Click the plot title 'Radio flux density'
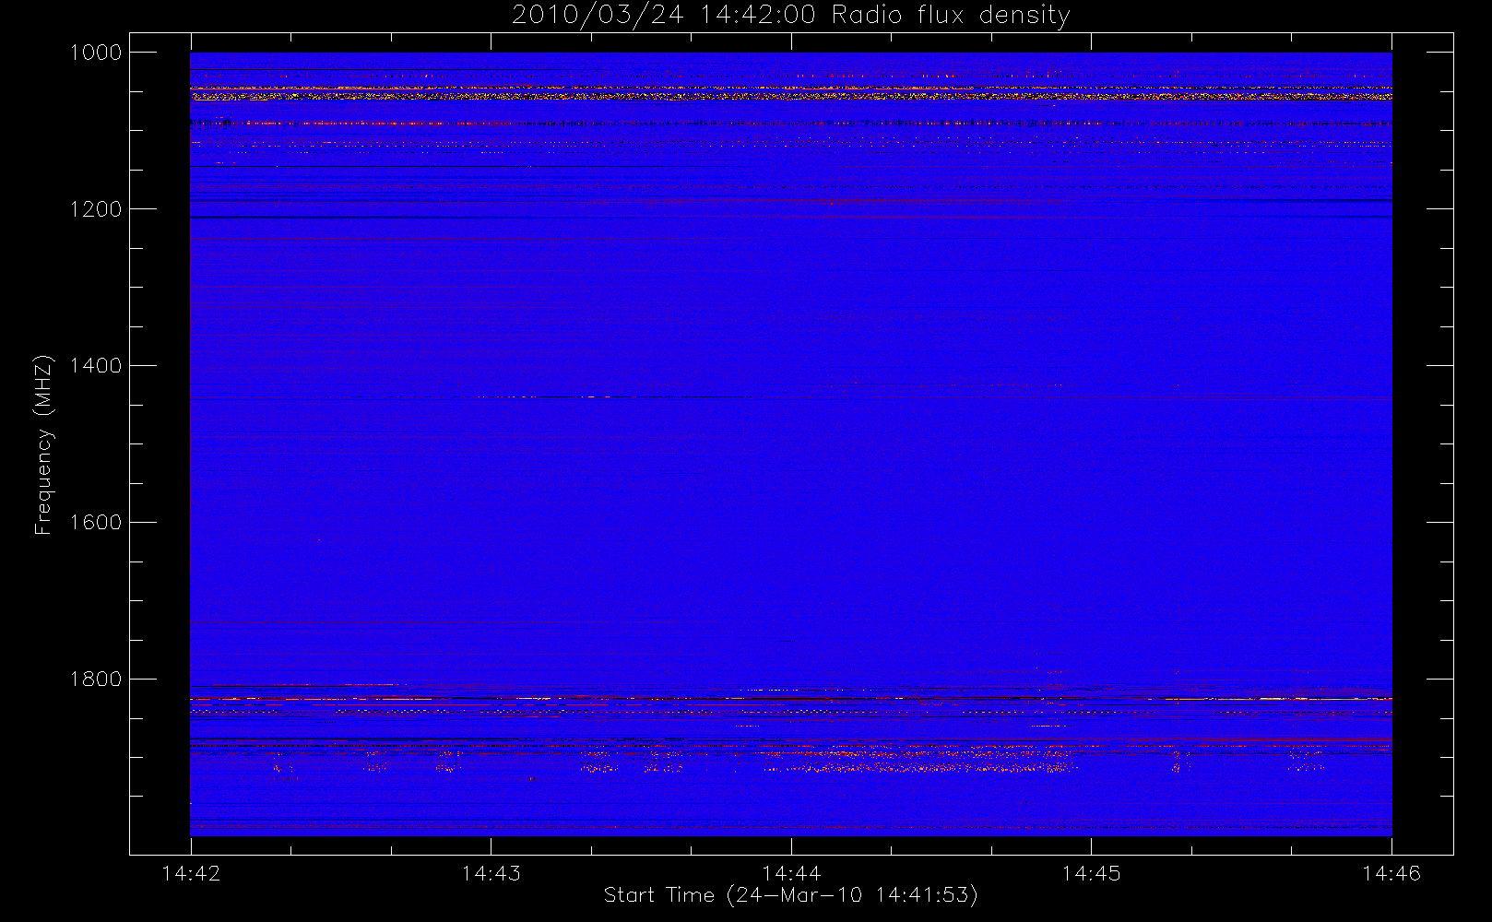Screen dimensions: 1492x922 pyautogui.click(x=790, y=15)
